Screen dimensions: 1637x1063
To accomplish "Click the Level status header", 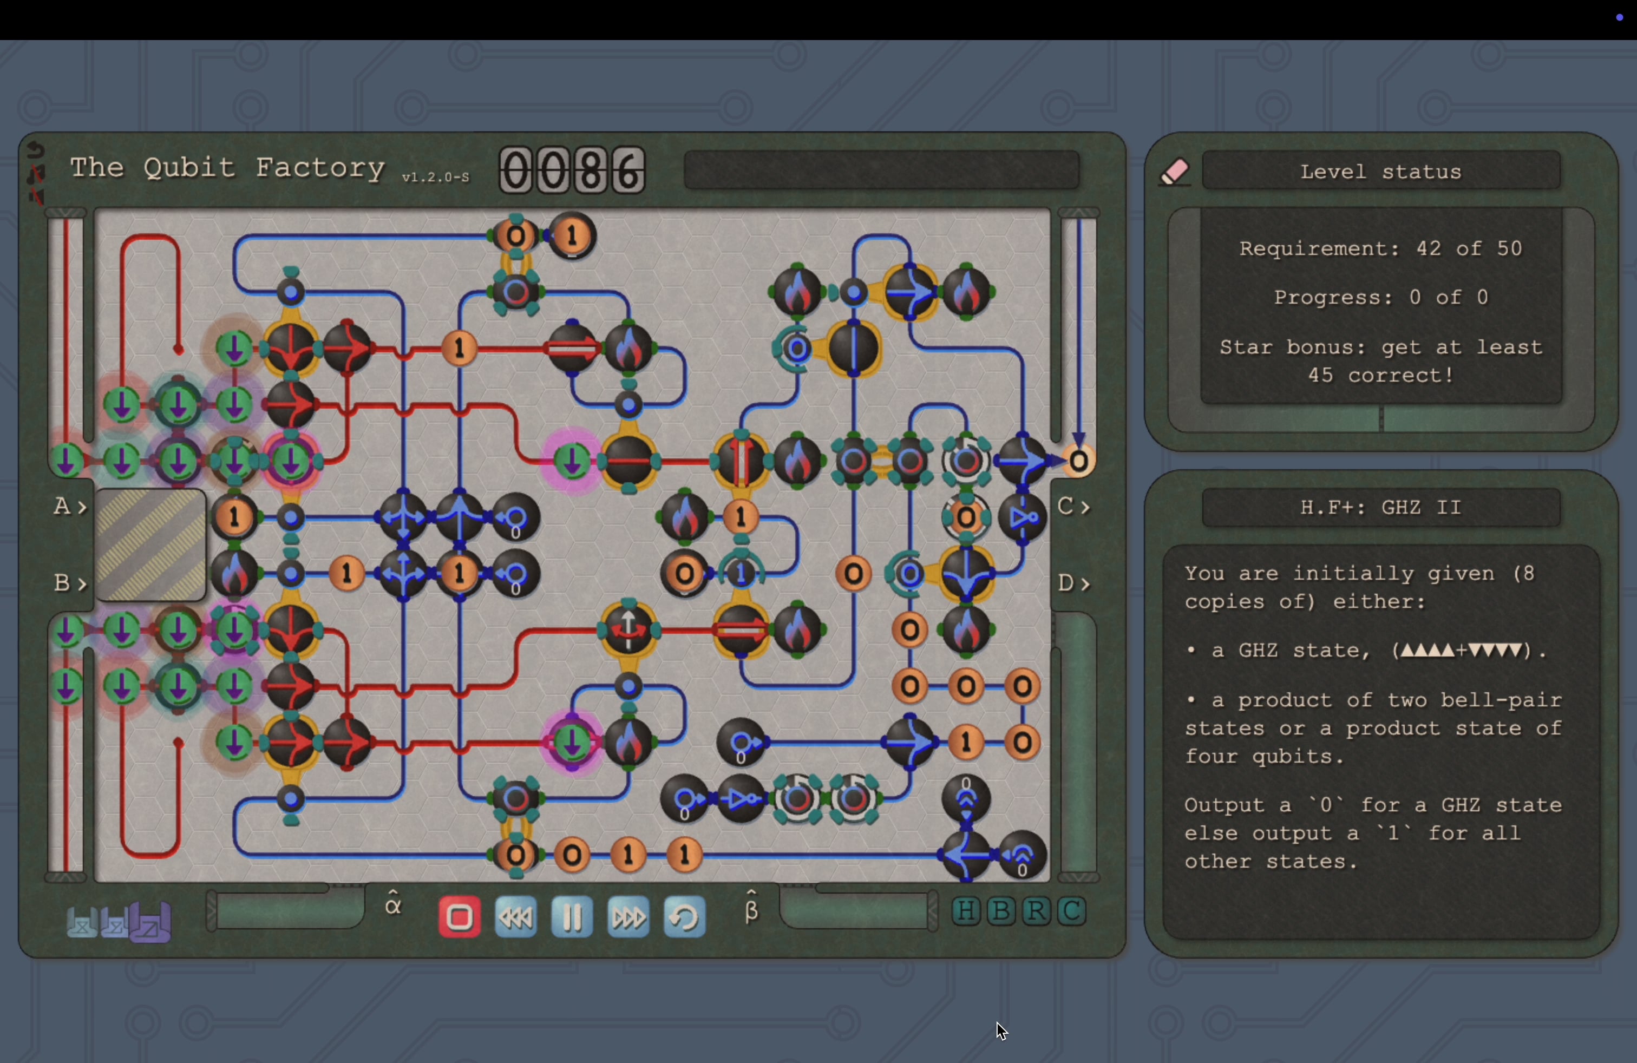I will 1380,171.
